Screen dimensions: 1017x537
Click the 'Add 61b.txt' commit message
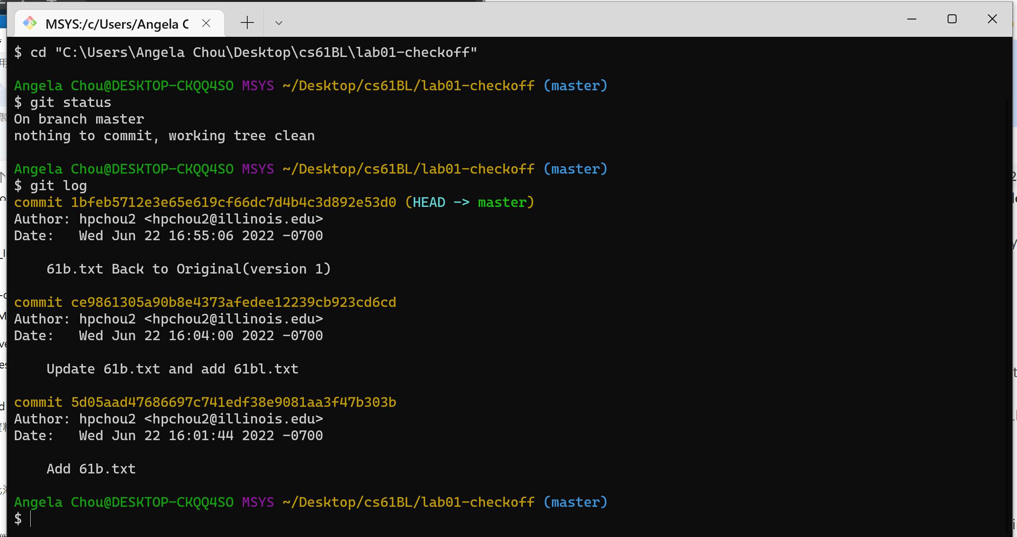pyautogui.click(x=91, y=469)
